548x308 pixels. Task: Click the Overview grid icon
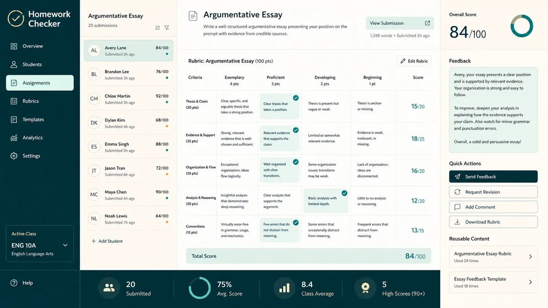(x=14, y=46)
